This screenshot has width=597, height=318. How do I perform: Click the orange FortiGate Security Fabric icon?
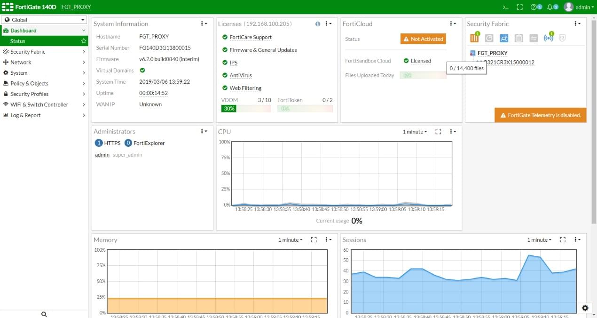(474, 38)
